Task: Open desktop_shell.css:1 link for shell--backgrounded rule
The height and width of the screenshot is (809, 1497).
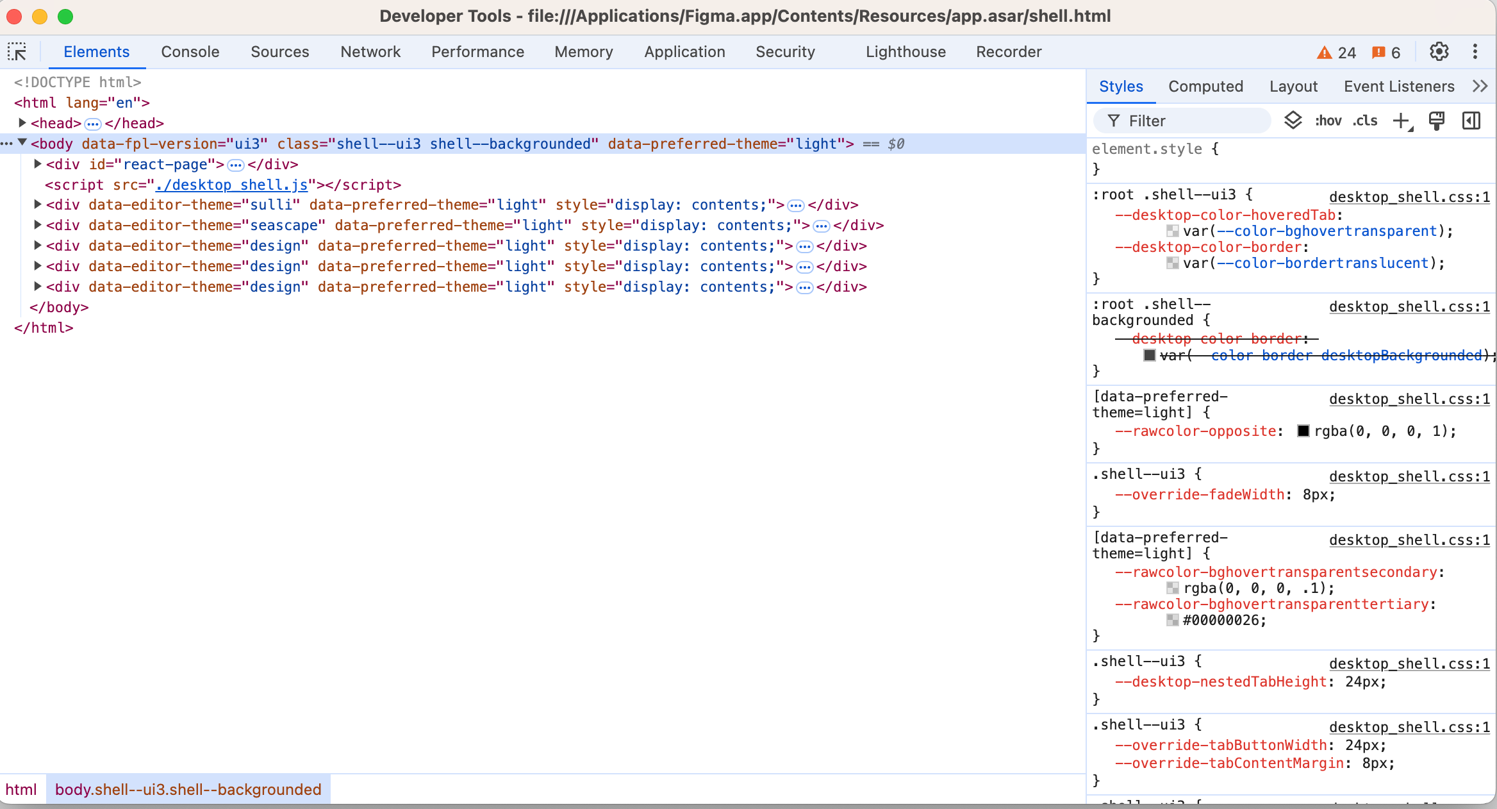Action: (x=1409, y=306)
